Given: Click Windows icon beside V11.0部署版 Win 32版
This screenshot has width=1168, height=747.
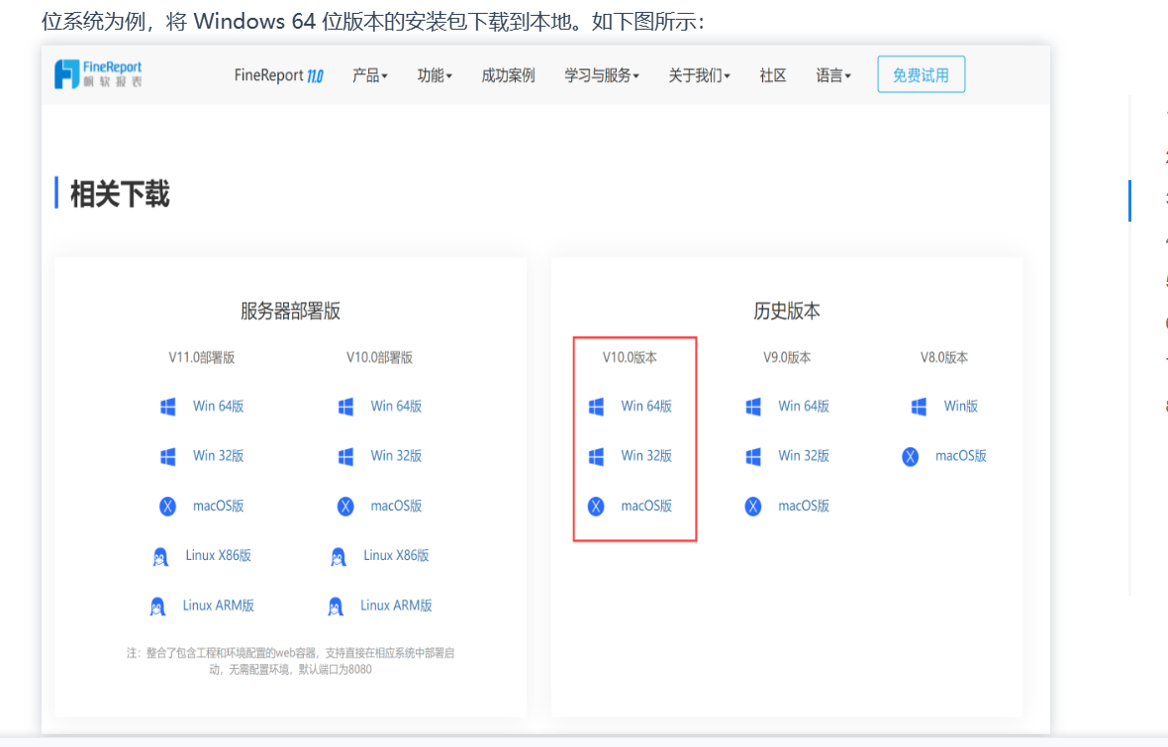Looking at the screenshot, I should coord(167,456).
